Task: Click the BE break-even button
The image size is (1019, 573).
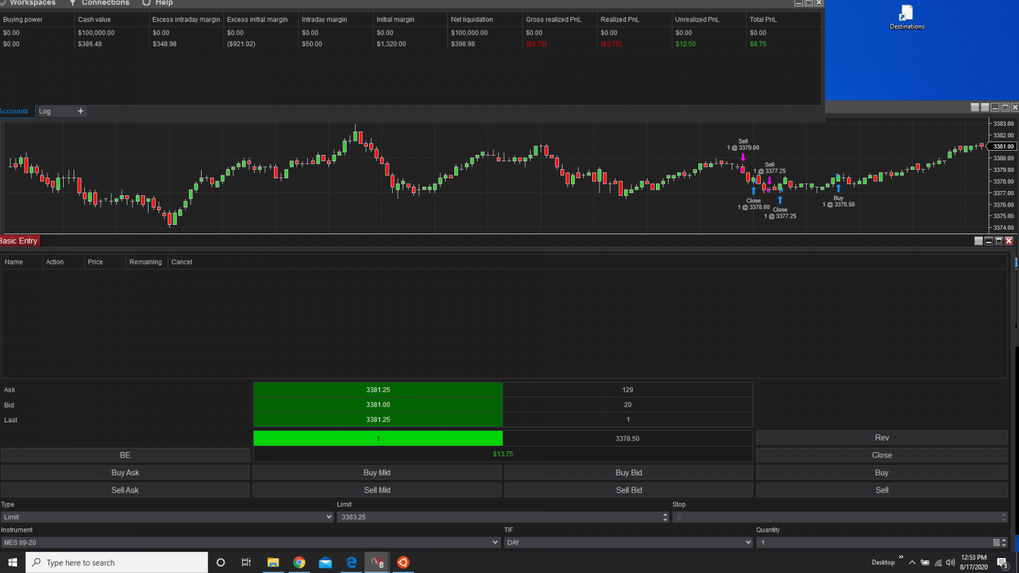Action: coord(125,455)
